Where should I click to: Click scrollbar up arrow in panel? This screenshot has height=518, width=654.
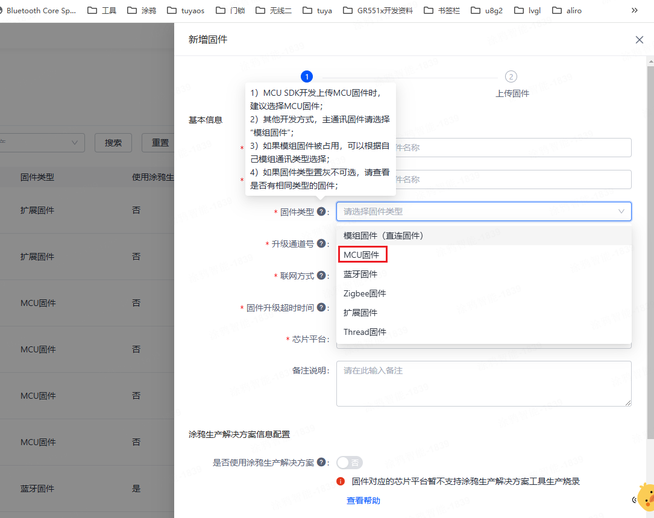(650, 61)
